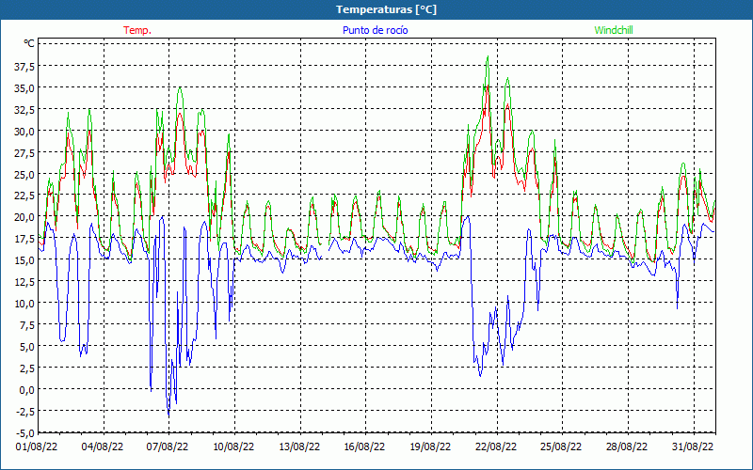Click the Temperaturas [°C] chart title
753x470 pixels.
tap(386, 9)
